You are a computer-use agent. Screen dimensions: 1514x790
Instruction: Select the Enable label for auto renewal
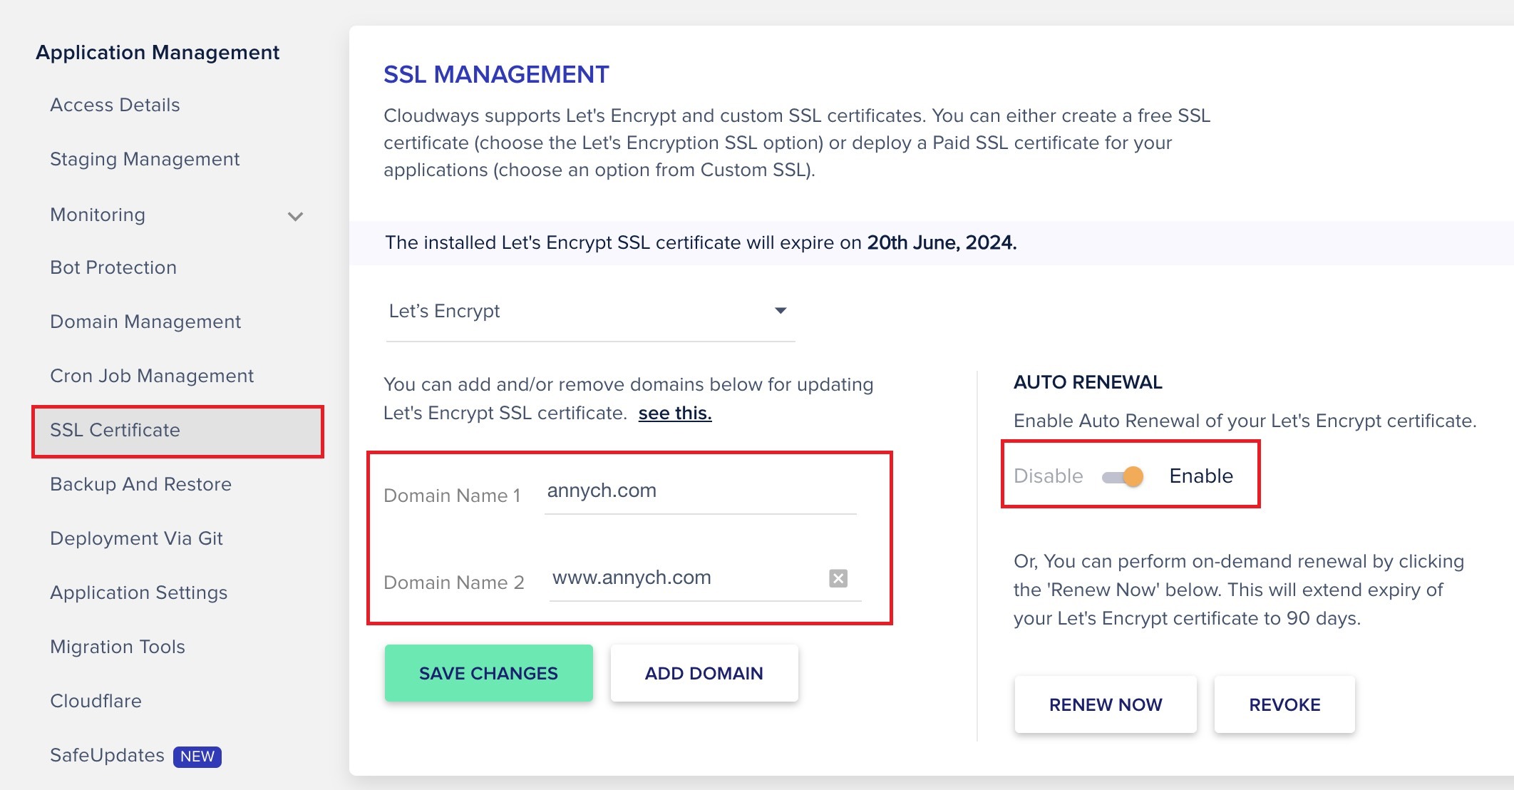(x=1201, y=476)
